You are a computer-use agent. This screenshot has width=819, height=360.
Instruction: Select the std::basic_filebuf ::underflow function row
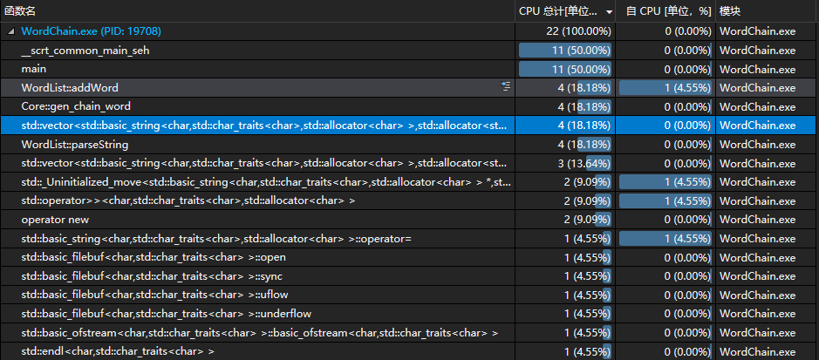(x=410, y=314)
